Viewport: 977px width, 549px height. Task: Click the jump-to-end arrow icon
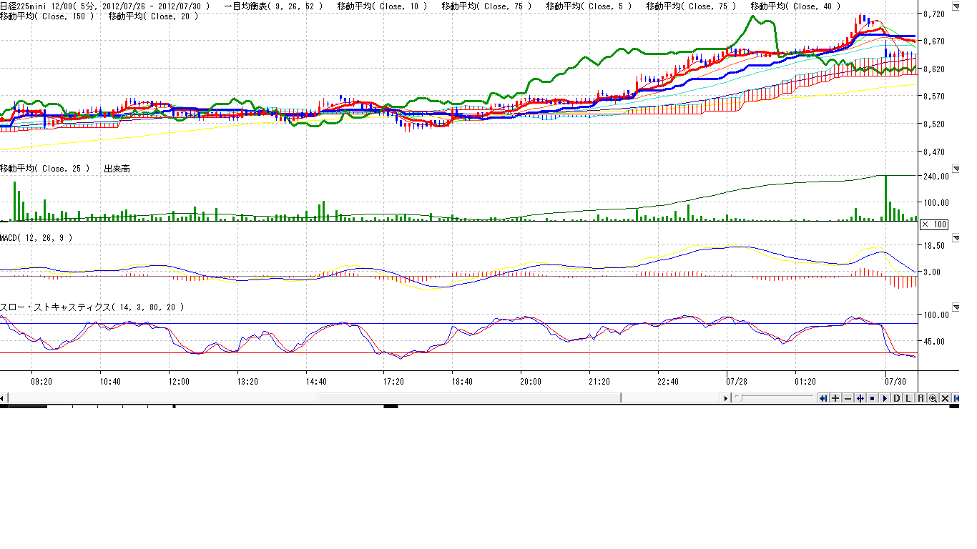(x=956, y=398)
